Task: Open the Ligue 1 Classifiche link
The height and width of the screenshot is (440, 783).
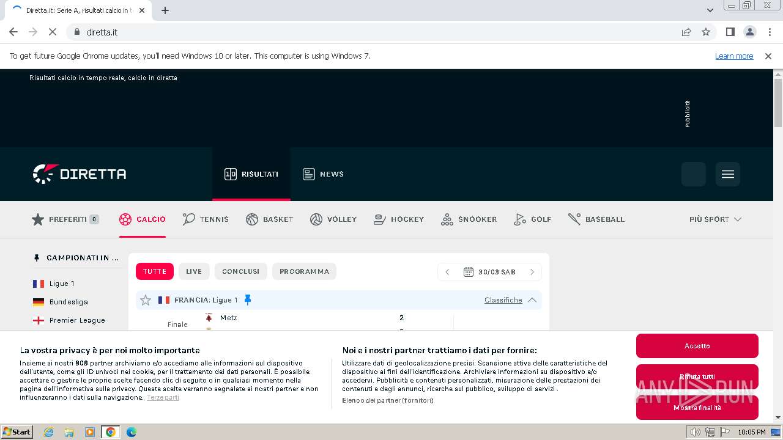Action: point(503,300)
